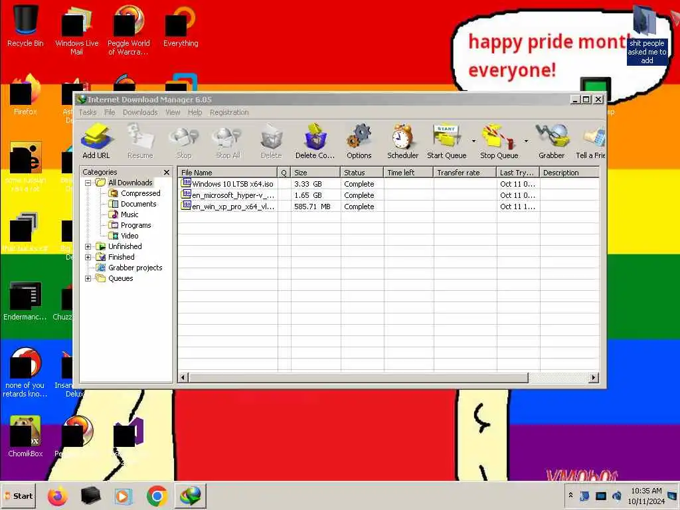The height and width of the screenshot is (510, 680).
Task: Click the scroll right arrow
Action: point(594,378)
